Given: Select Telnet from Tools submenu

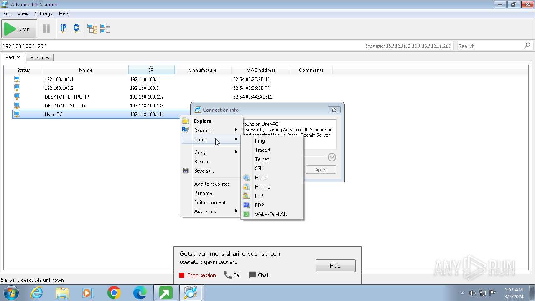Looking at the screenshot, I should coord(272,159).
